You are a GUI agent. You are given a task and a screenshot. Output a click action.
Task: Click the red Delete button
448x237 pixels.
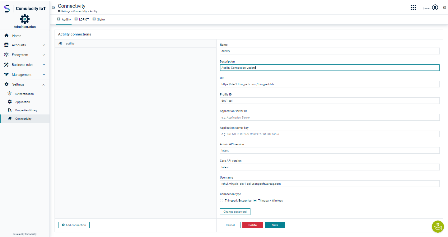(x=253, y=225)
